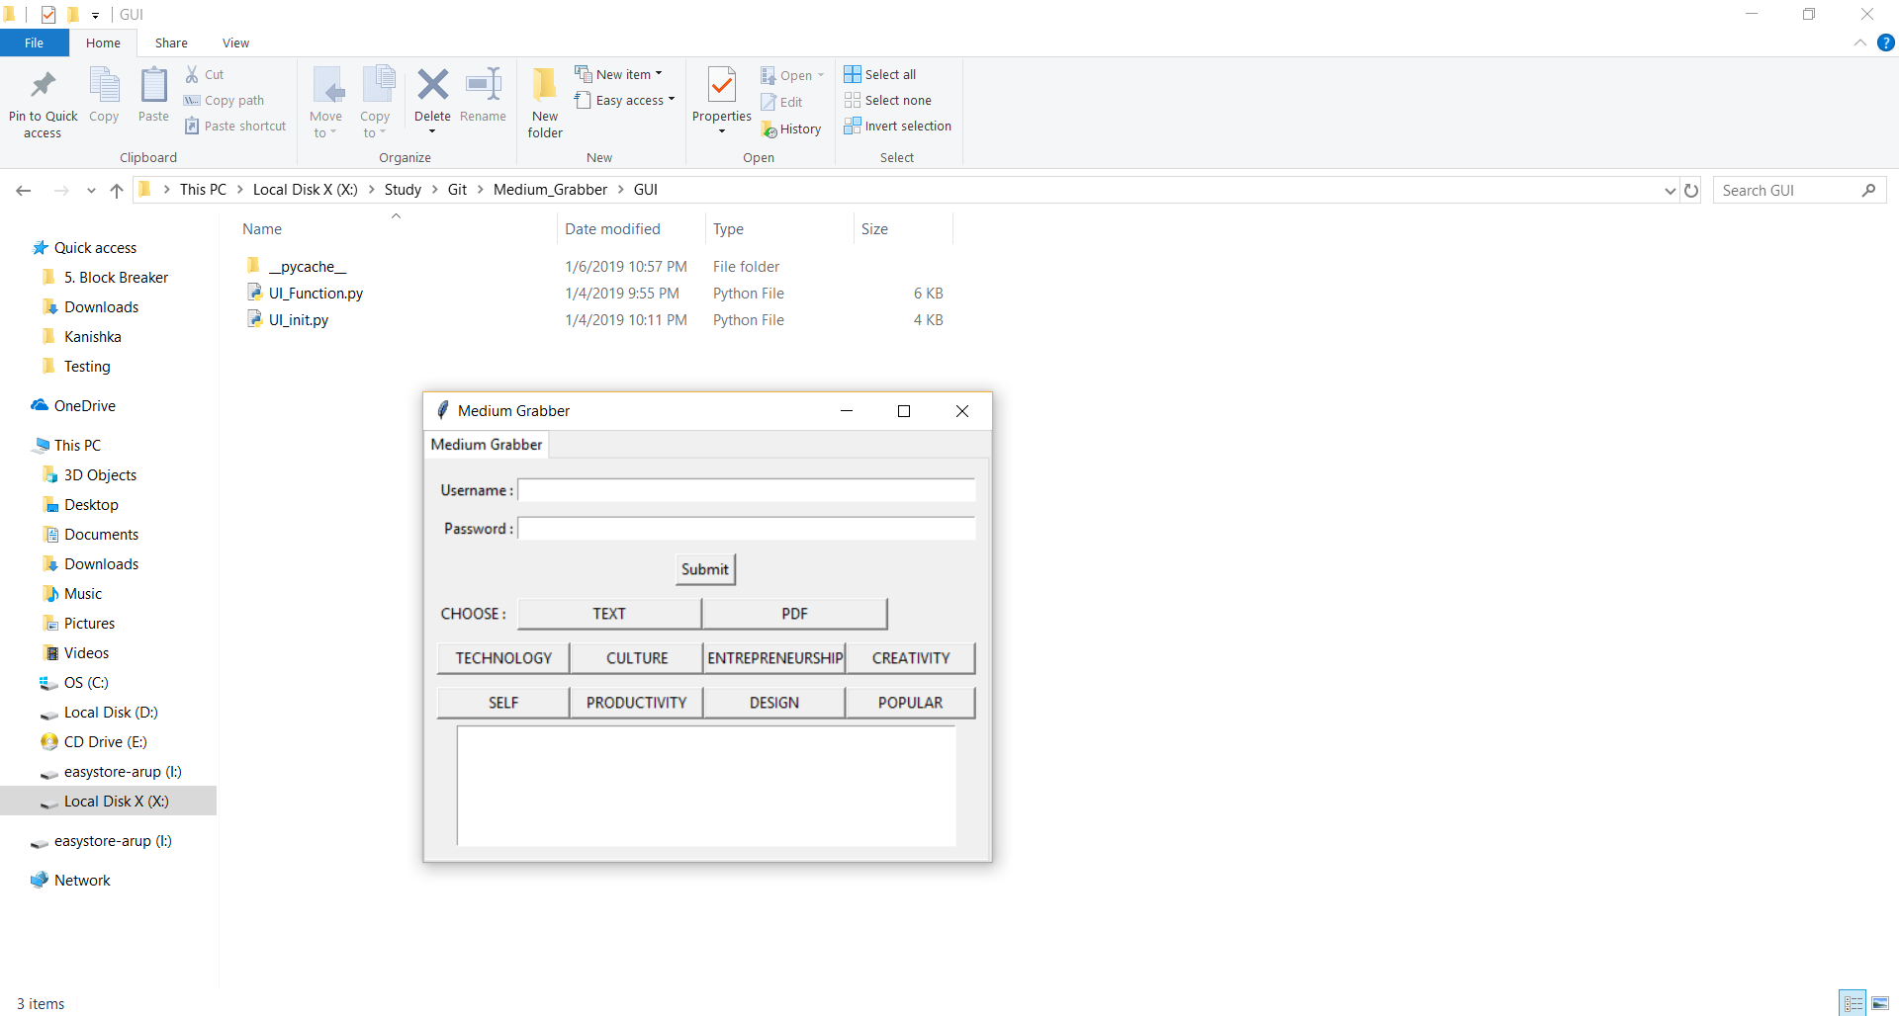Select the POPULAR category button
This screenshot has width=1899, height=1016.
pyautogui.click(x=911, y=703)
